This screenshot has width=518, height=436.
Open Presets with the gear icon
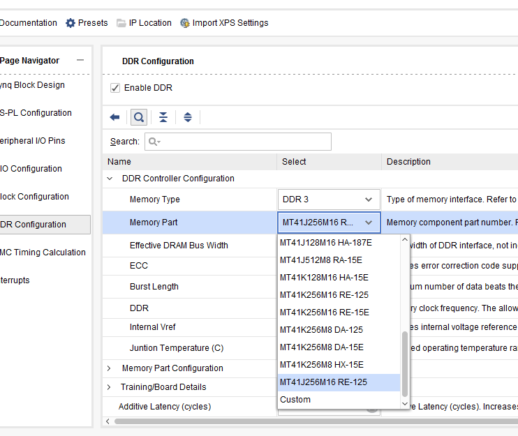(x=71, y=23)
